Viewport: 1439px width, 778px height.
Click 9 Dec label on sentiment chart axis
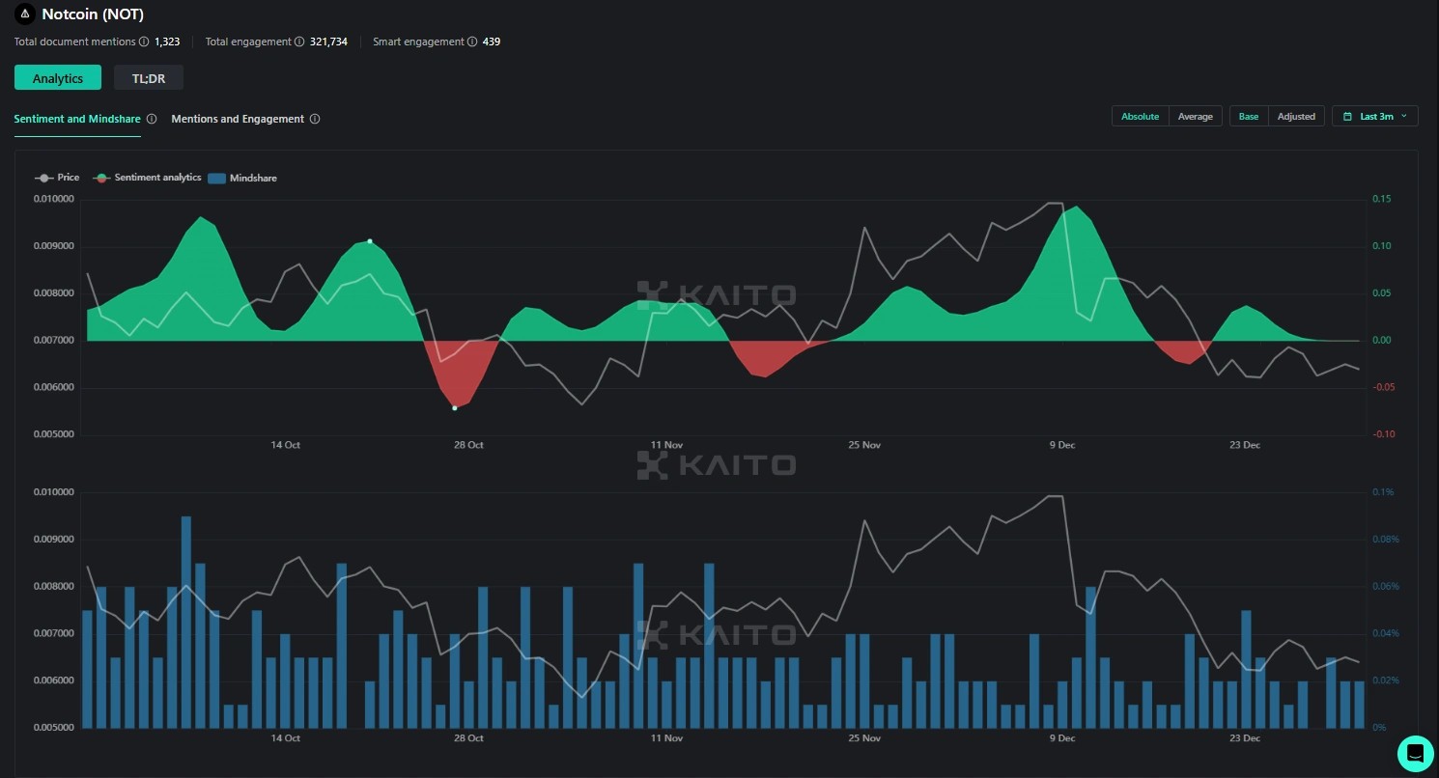click(x=1061, y=445)
